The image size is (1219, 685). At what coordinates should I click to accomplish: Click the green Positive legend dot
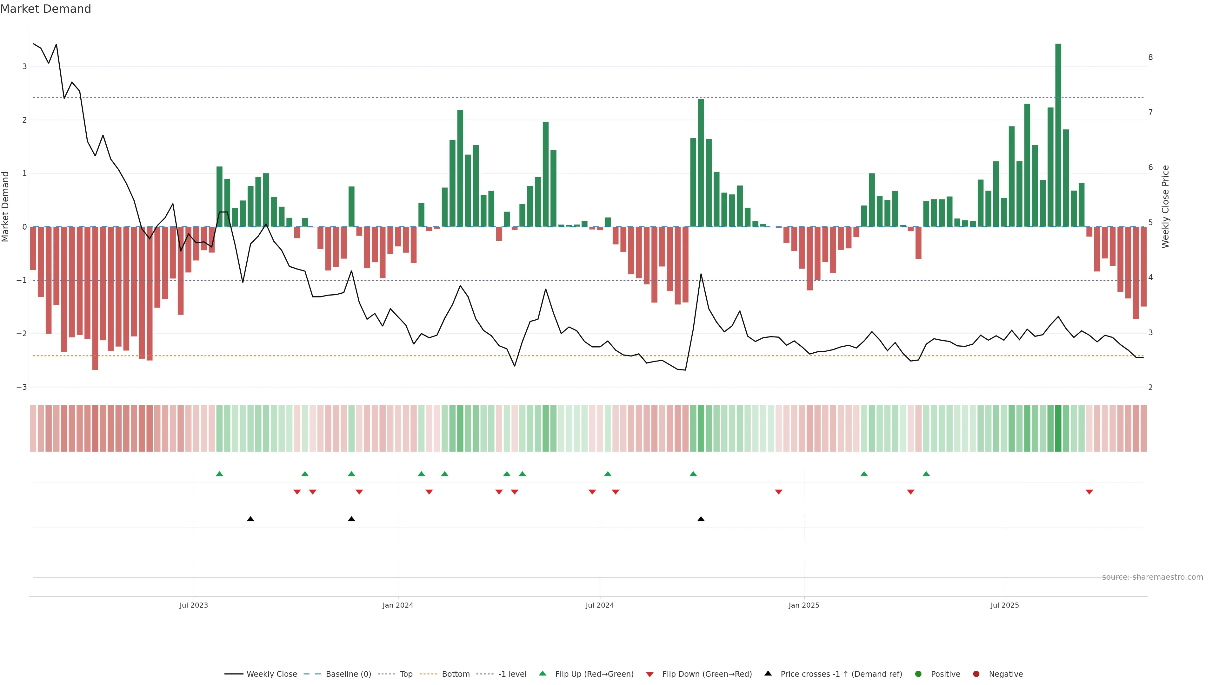(x=918, y=674)
